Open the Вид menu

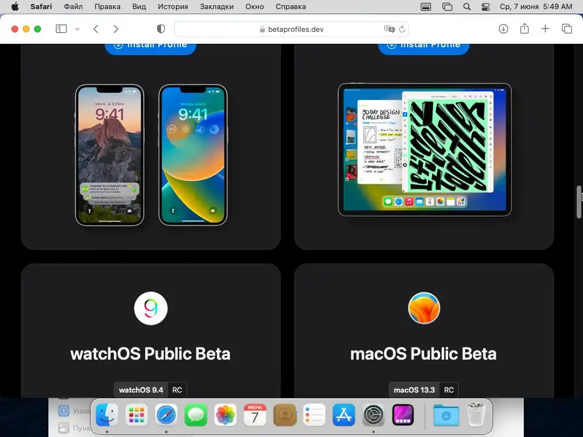click(139, 7)
